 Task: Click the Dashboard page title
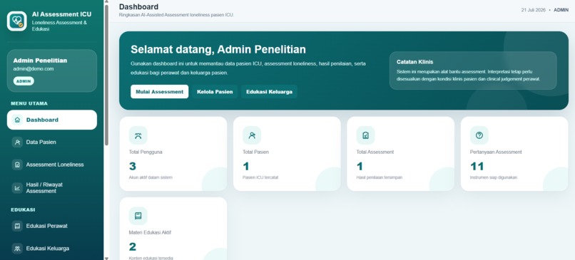(x=138, y=6)
